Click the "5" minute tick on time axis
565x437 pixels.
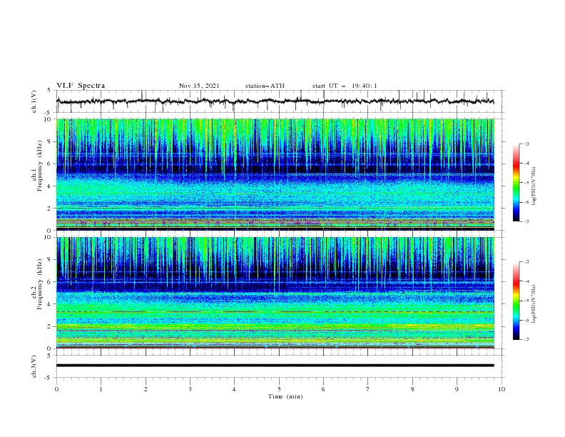click(279, 389)
